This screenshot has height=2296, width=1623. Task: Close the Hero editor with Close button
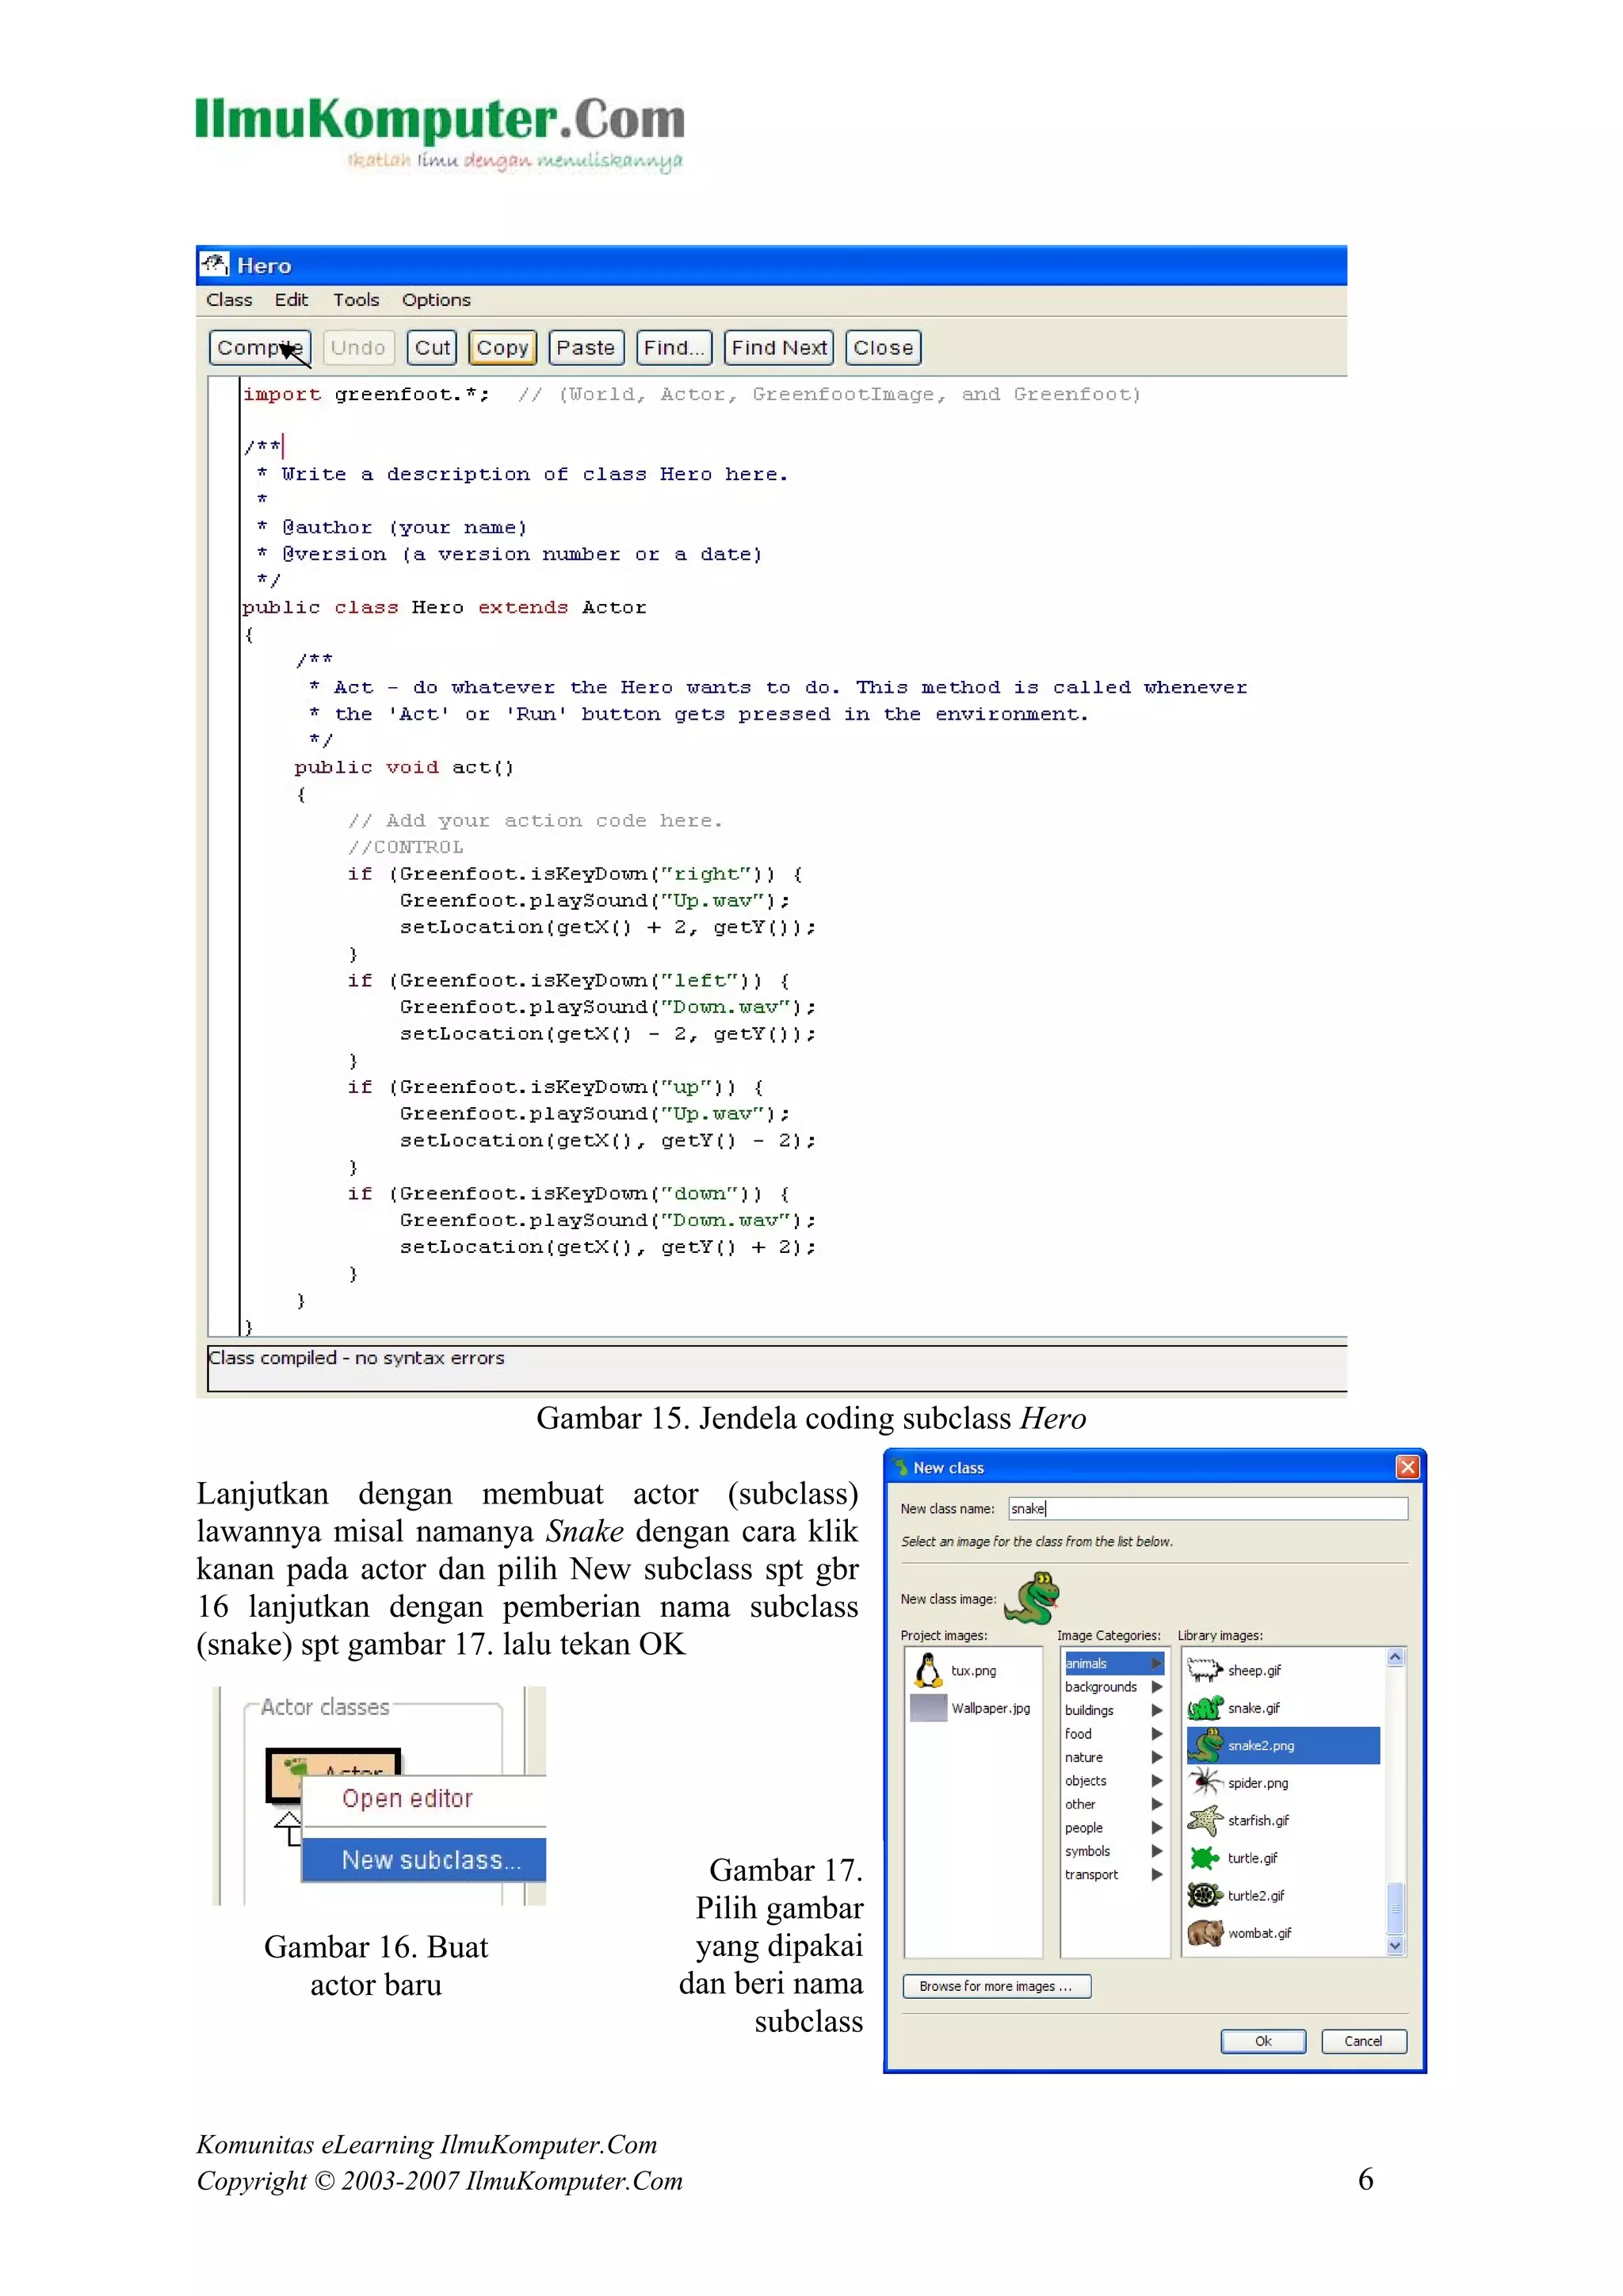pos(883,347)
